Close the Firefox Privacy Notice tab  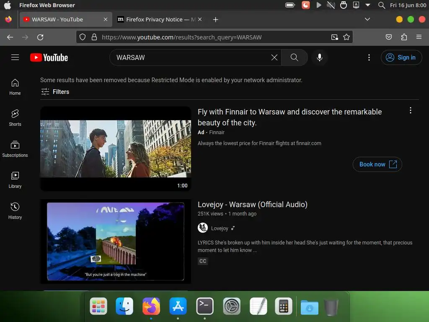pos(200,19)
